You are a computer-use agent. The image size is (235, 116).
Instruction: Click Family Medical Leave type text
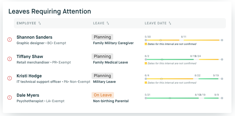click(110, 62)
